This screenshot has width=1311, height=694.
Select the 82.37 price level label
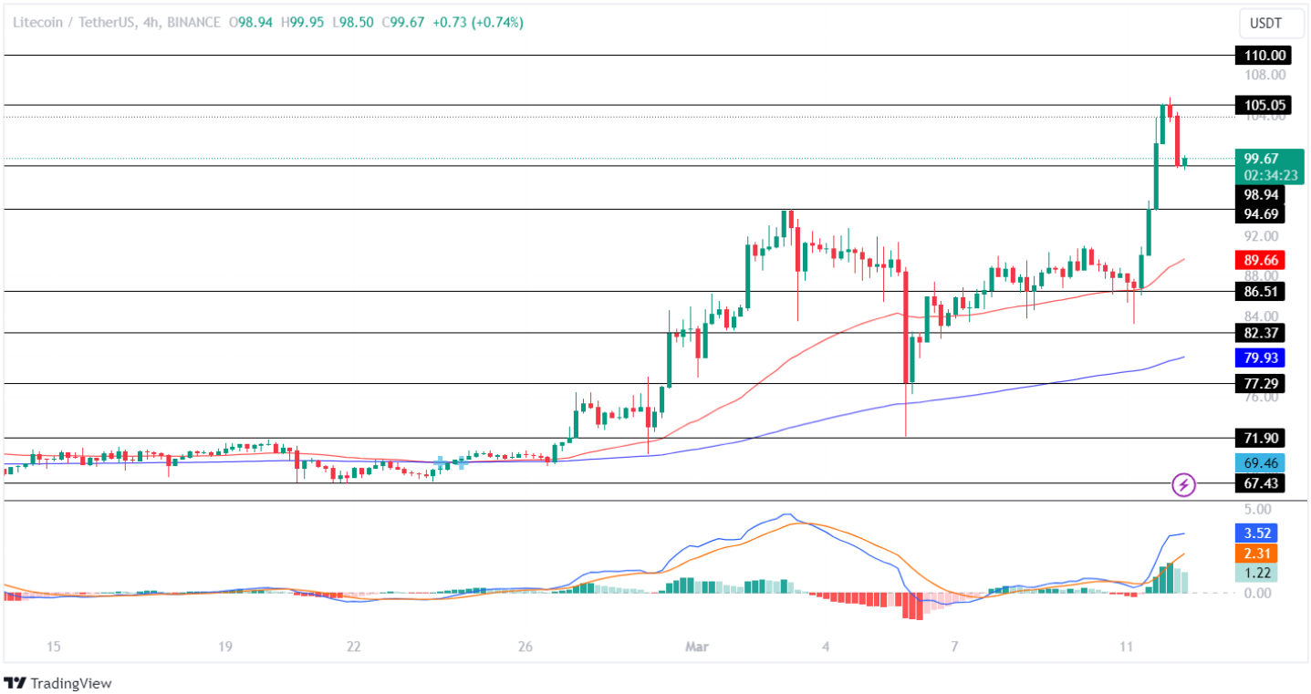pos(1259,333)
